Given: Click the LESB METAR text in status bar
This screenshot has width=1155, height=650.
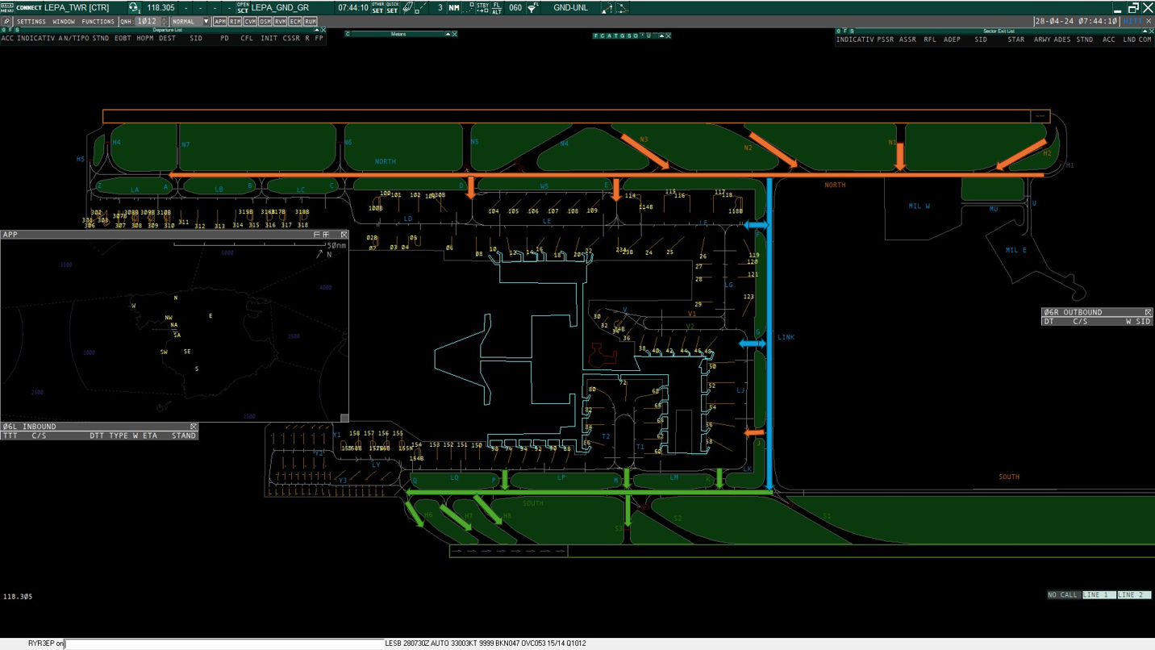Looking at the screenshot, I should coord(486,644).
